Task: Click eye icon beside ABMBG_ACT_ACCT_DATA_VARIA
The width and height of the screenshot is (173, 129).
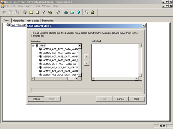Action: click(x=41, y=49)
